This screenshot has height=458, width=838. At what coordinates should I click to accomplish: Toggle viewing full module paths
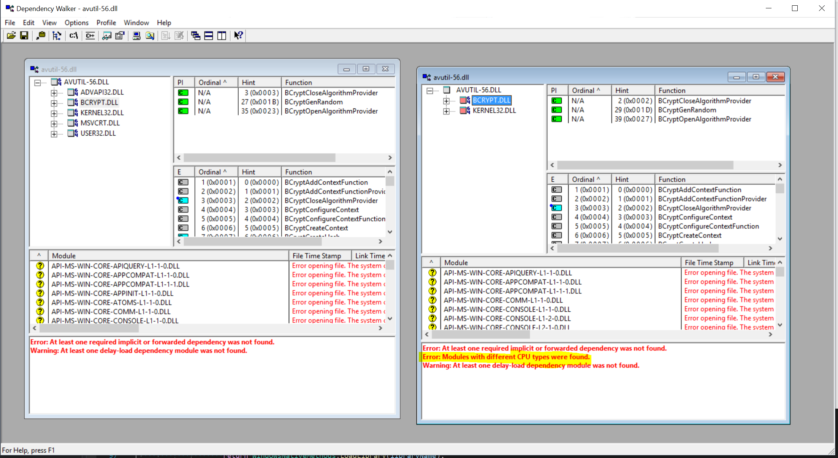coord(73,35)
